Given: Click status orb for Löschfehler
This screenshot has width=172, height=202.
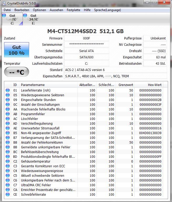Looking at the screenshot, I should click(8, 119).
